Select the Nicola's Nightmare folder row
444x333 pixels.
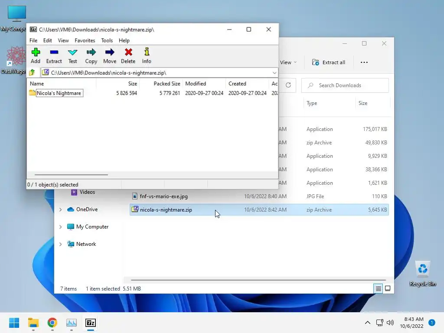tap(153, 93)
